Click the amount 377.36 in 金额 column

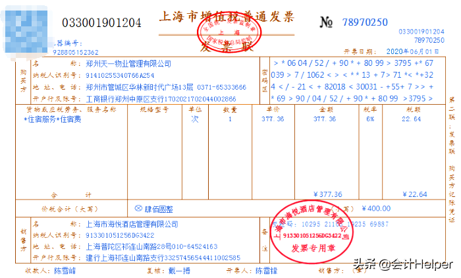tap(325, 119)
